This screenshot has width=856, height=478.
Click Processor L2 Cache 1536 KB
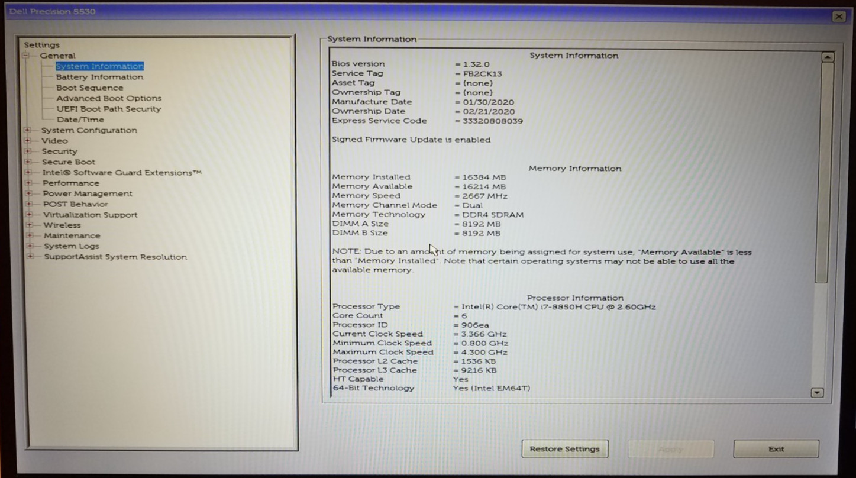(479, 361)
